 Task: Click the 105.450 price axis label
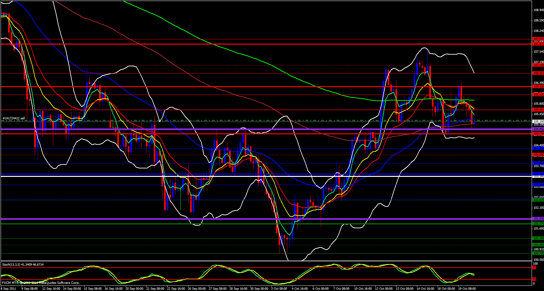(538, 114)
